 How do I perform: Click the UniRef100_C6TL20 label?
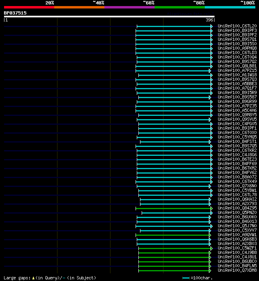[237, 26]
